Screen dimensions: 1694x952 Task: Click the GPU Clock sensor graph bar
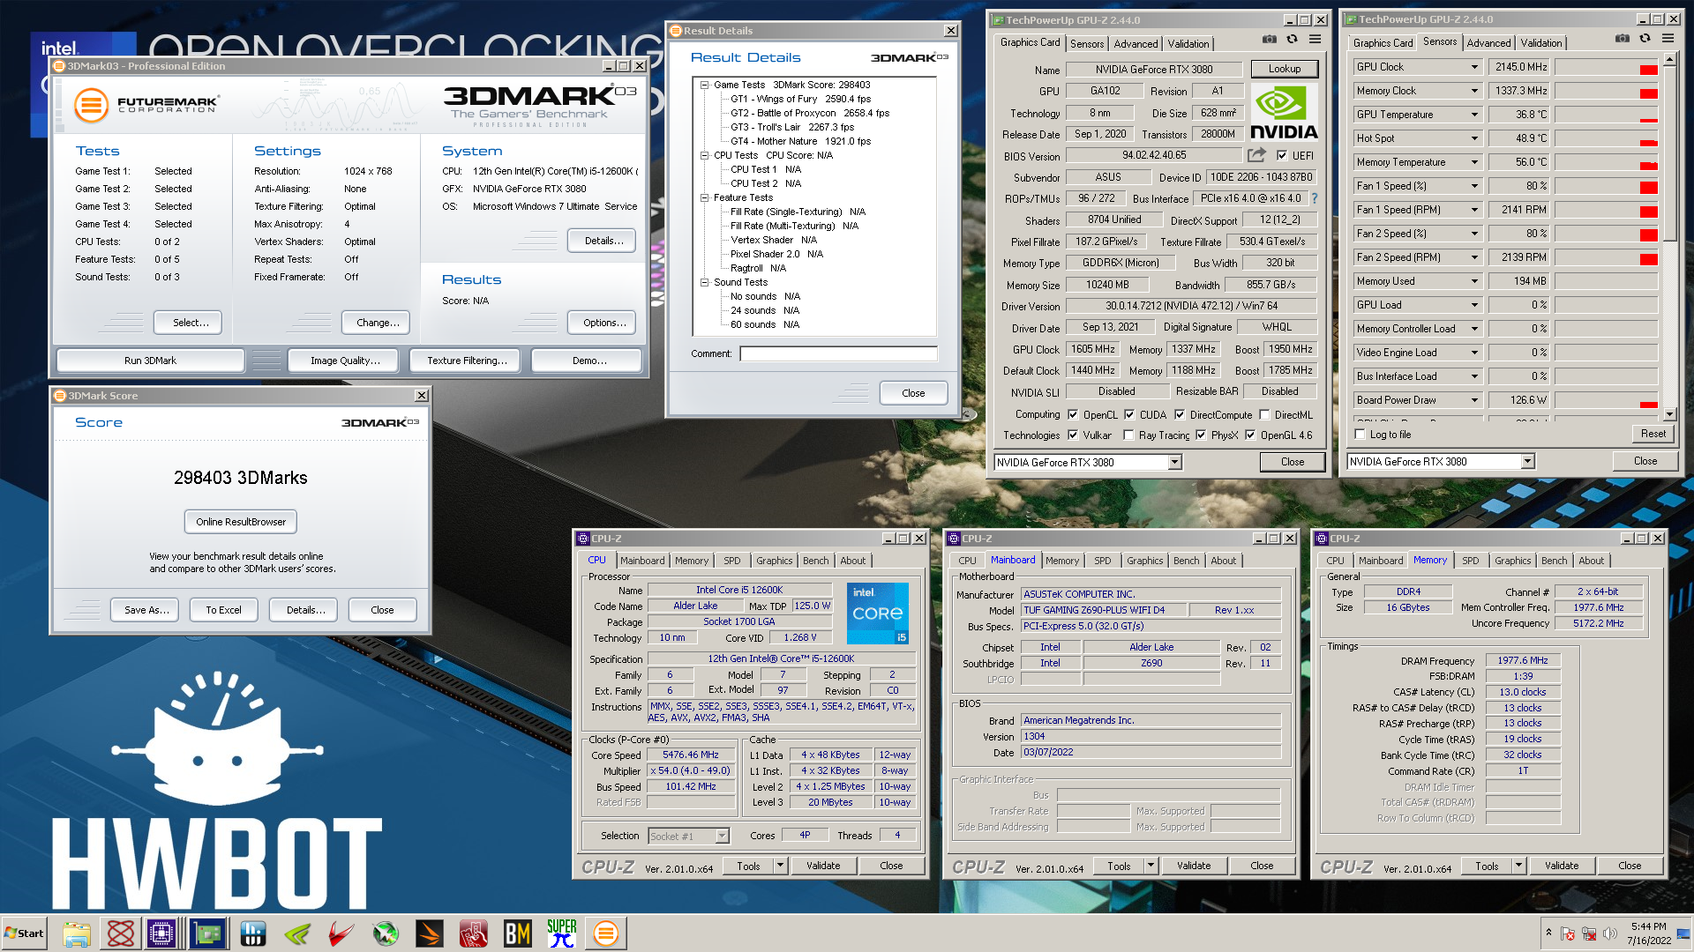1606,67
